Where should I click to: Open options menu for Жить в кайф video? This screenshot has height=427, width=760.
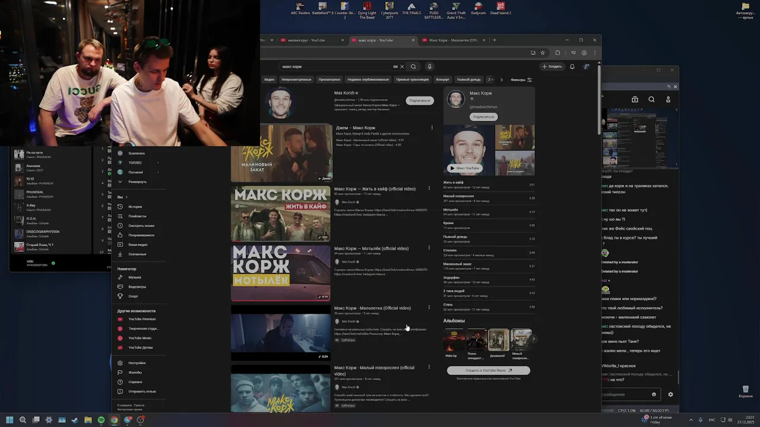(x=429, y=189)
